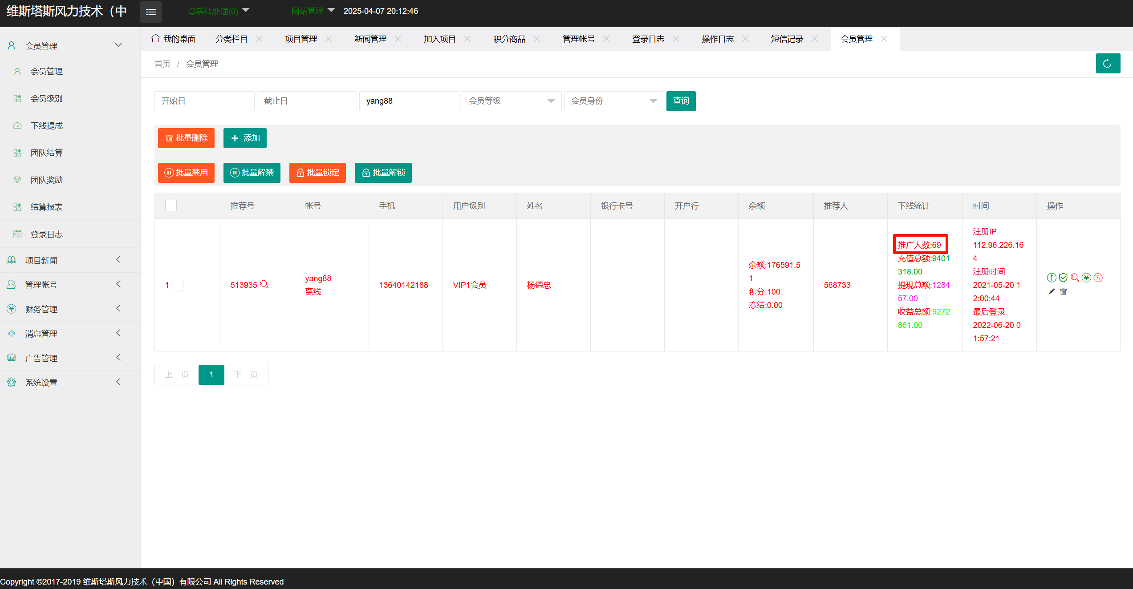
Task: Click the 批量禁用 button
Action: click(186, 173)
